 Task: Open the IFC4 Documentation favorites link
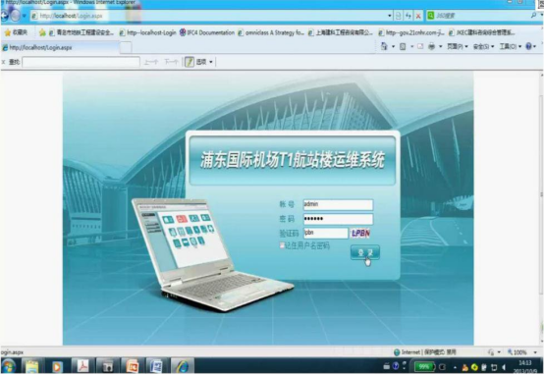tap(207, 32)
